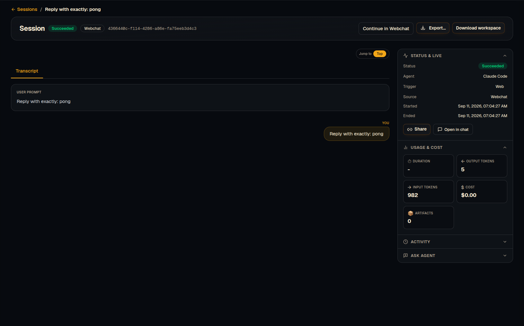Open the Sessions breadcrumb link
Viewport: 524px width, 326px height.
(x=27, y=9)
